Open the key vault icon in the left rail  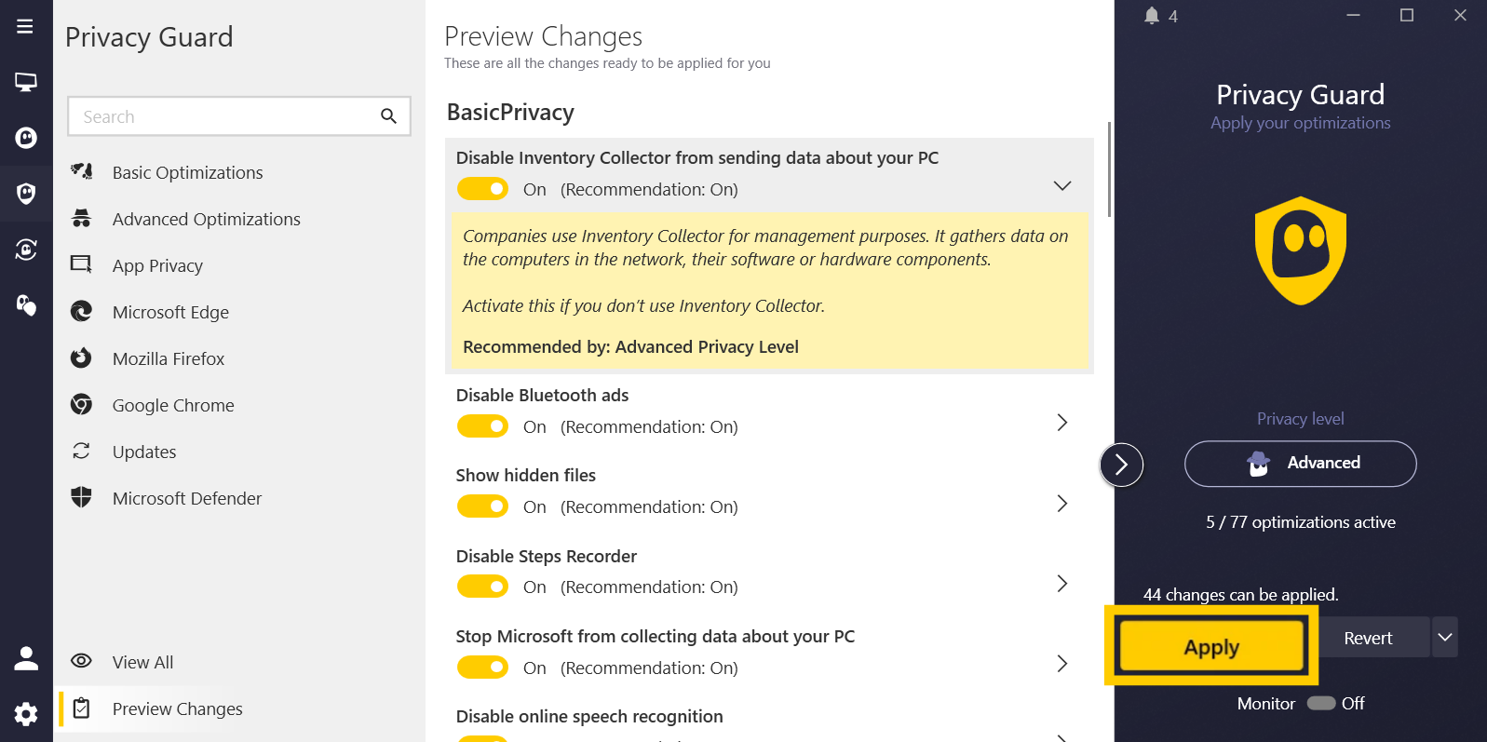tap(26, 304)
